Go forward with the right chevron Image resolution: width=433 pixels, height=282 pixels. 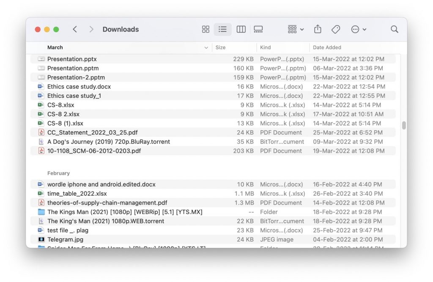[x=91, y=29]
